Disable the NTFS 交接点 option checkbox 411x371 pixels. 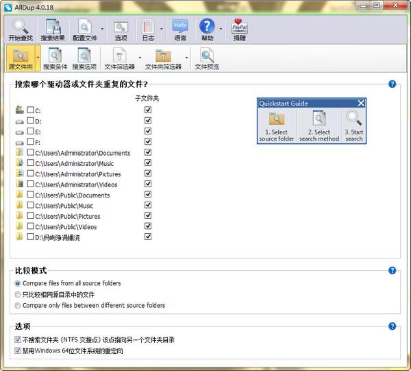(x=18, y=340)
